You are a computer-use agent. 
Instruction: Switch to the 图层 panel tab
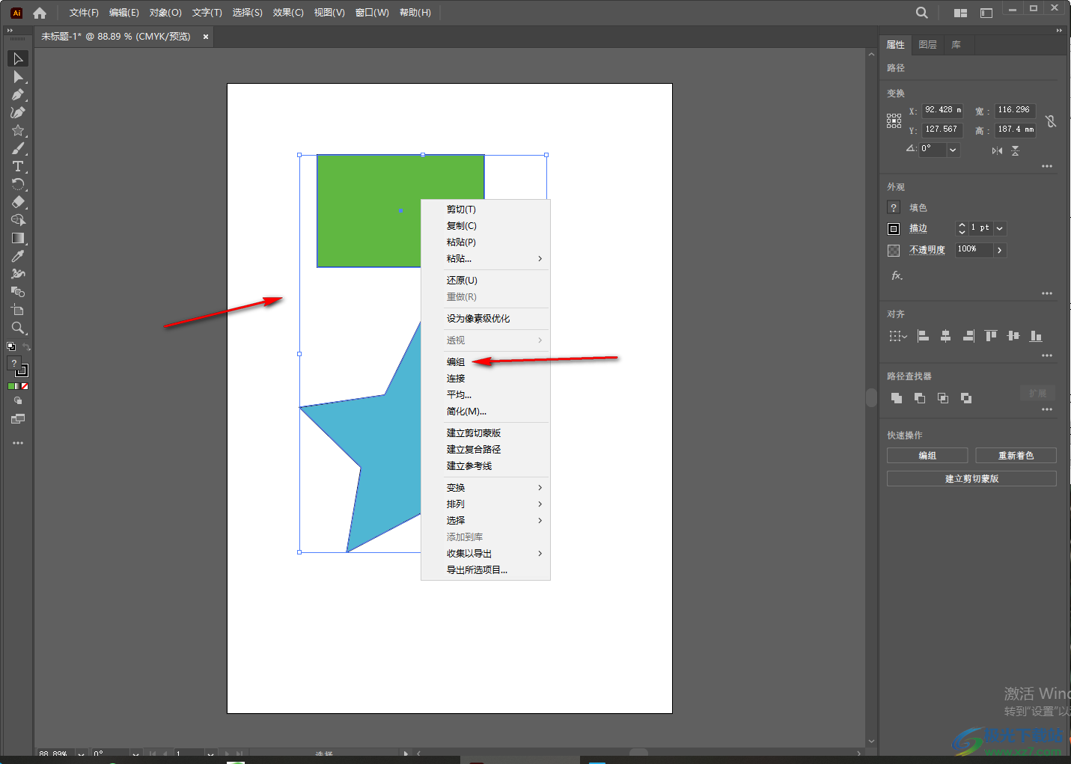click(x=927, y=45)
